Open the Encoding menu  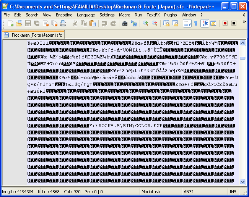pyautogui.click(x=64, y=15)
